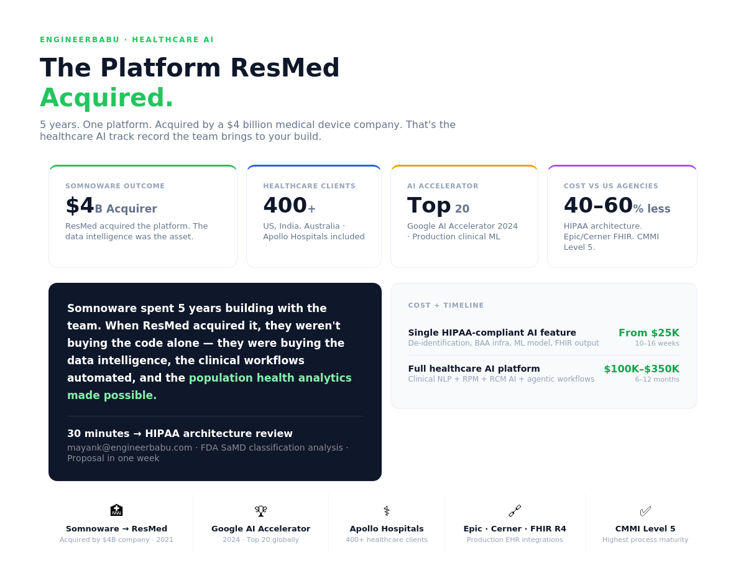This screenshot has height=588, width=746.
Task: Click the HEALTHCARE CLIENTS card label
Action: point(309,186)
